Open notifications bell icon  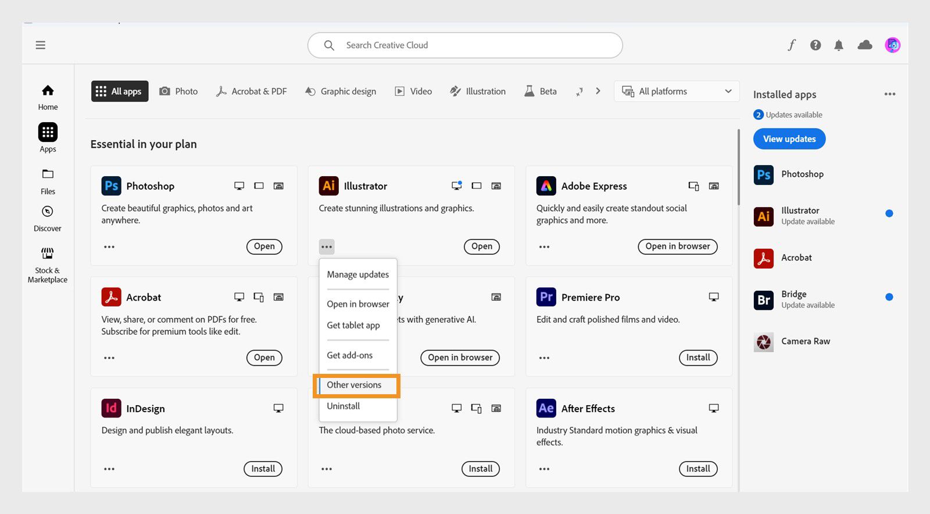tap(839, 45)
